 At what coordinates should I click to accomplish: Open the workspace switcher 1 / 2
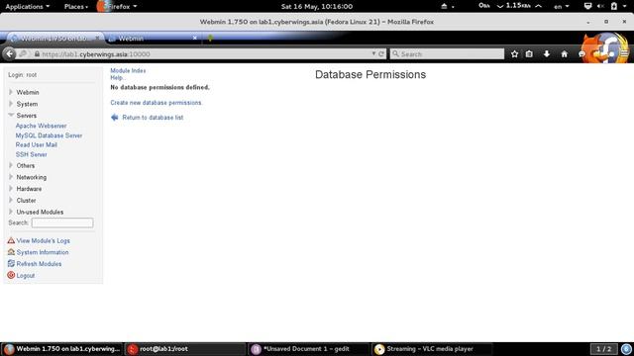[604, 349]
